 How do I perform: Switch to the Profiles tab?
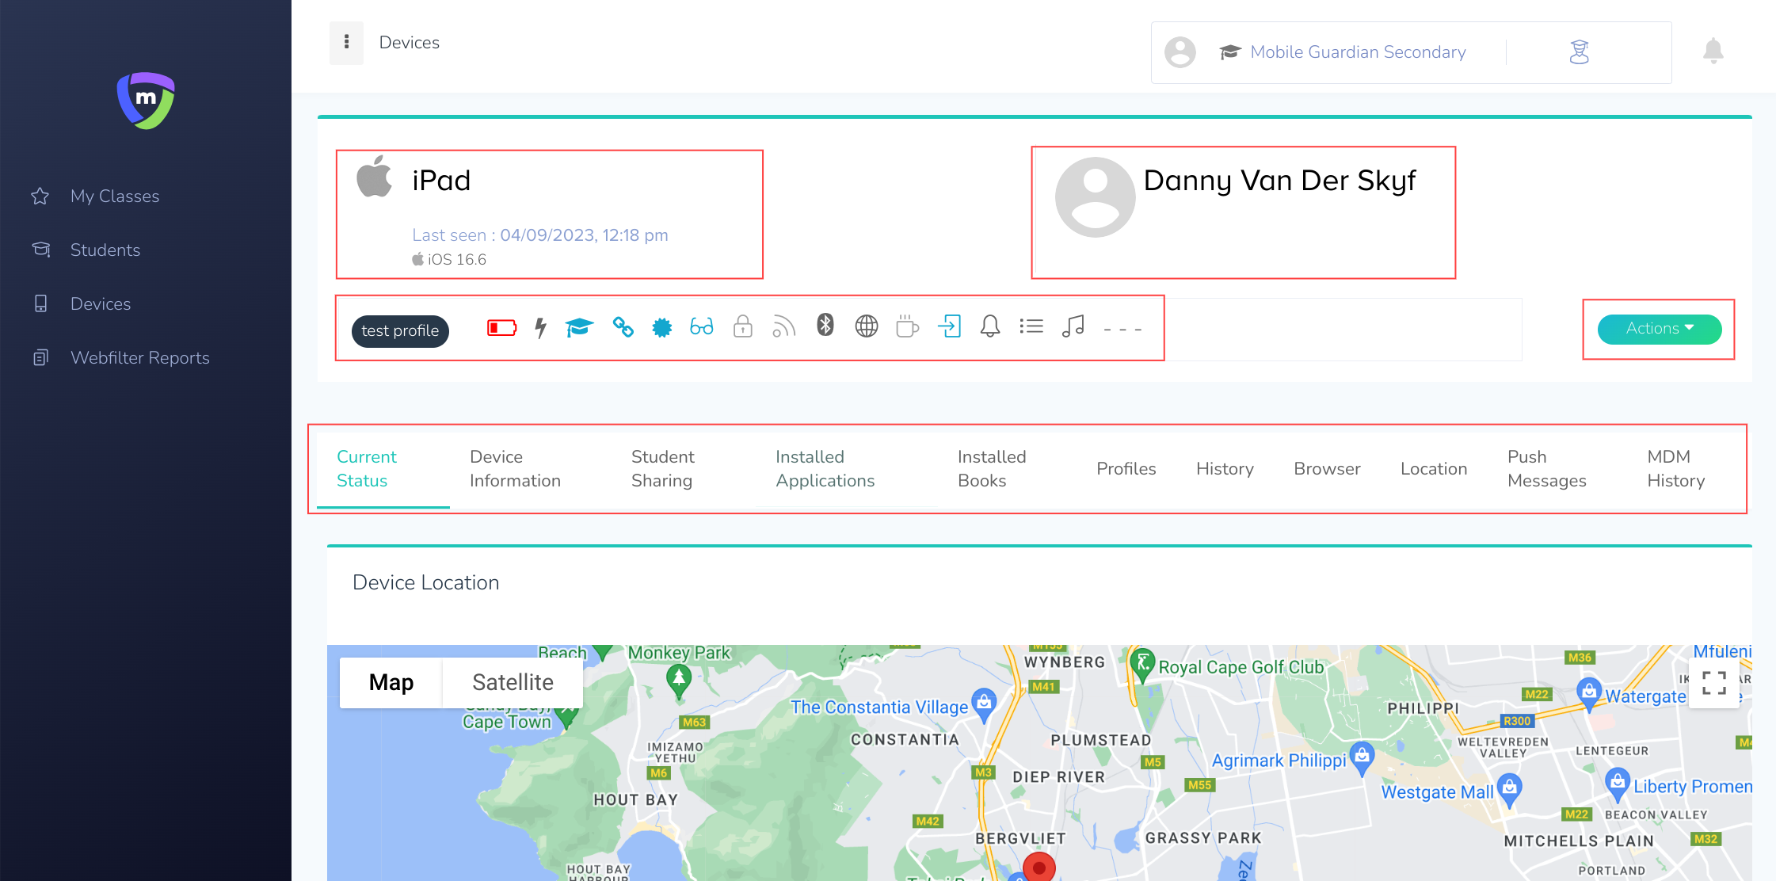(1126, 469)
